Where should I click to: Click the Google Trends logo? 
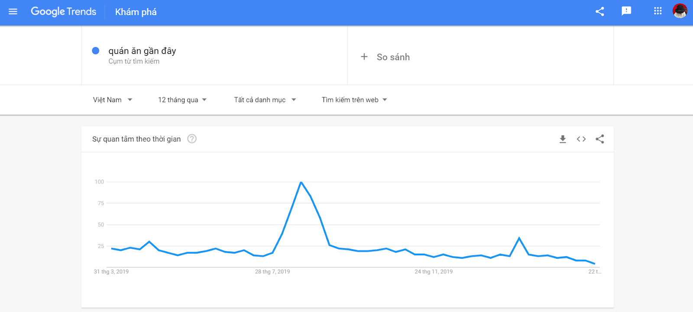[64, 12]
